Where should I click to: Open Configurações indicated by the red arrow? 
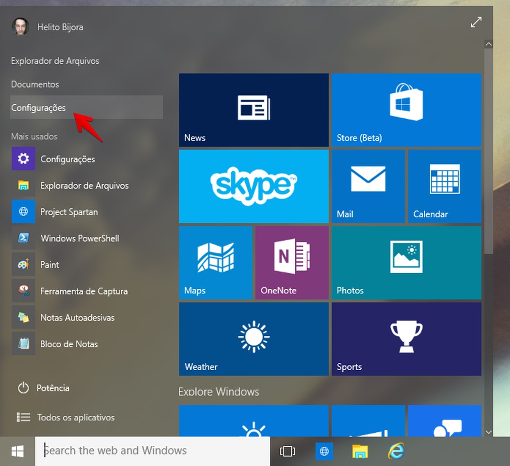pos(38,107)
